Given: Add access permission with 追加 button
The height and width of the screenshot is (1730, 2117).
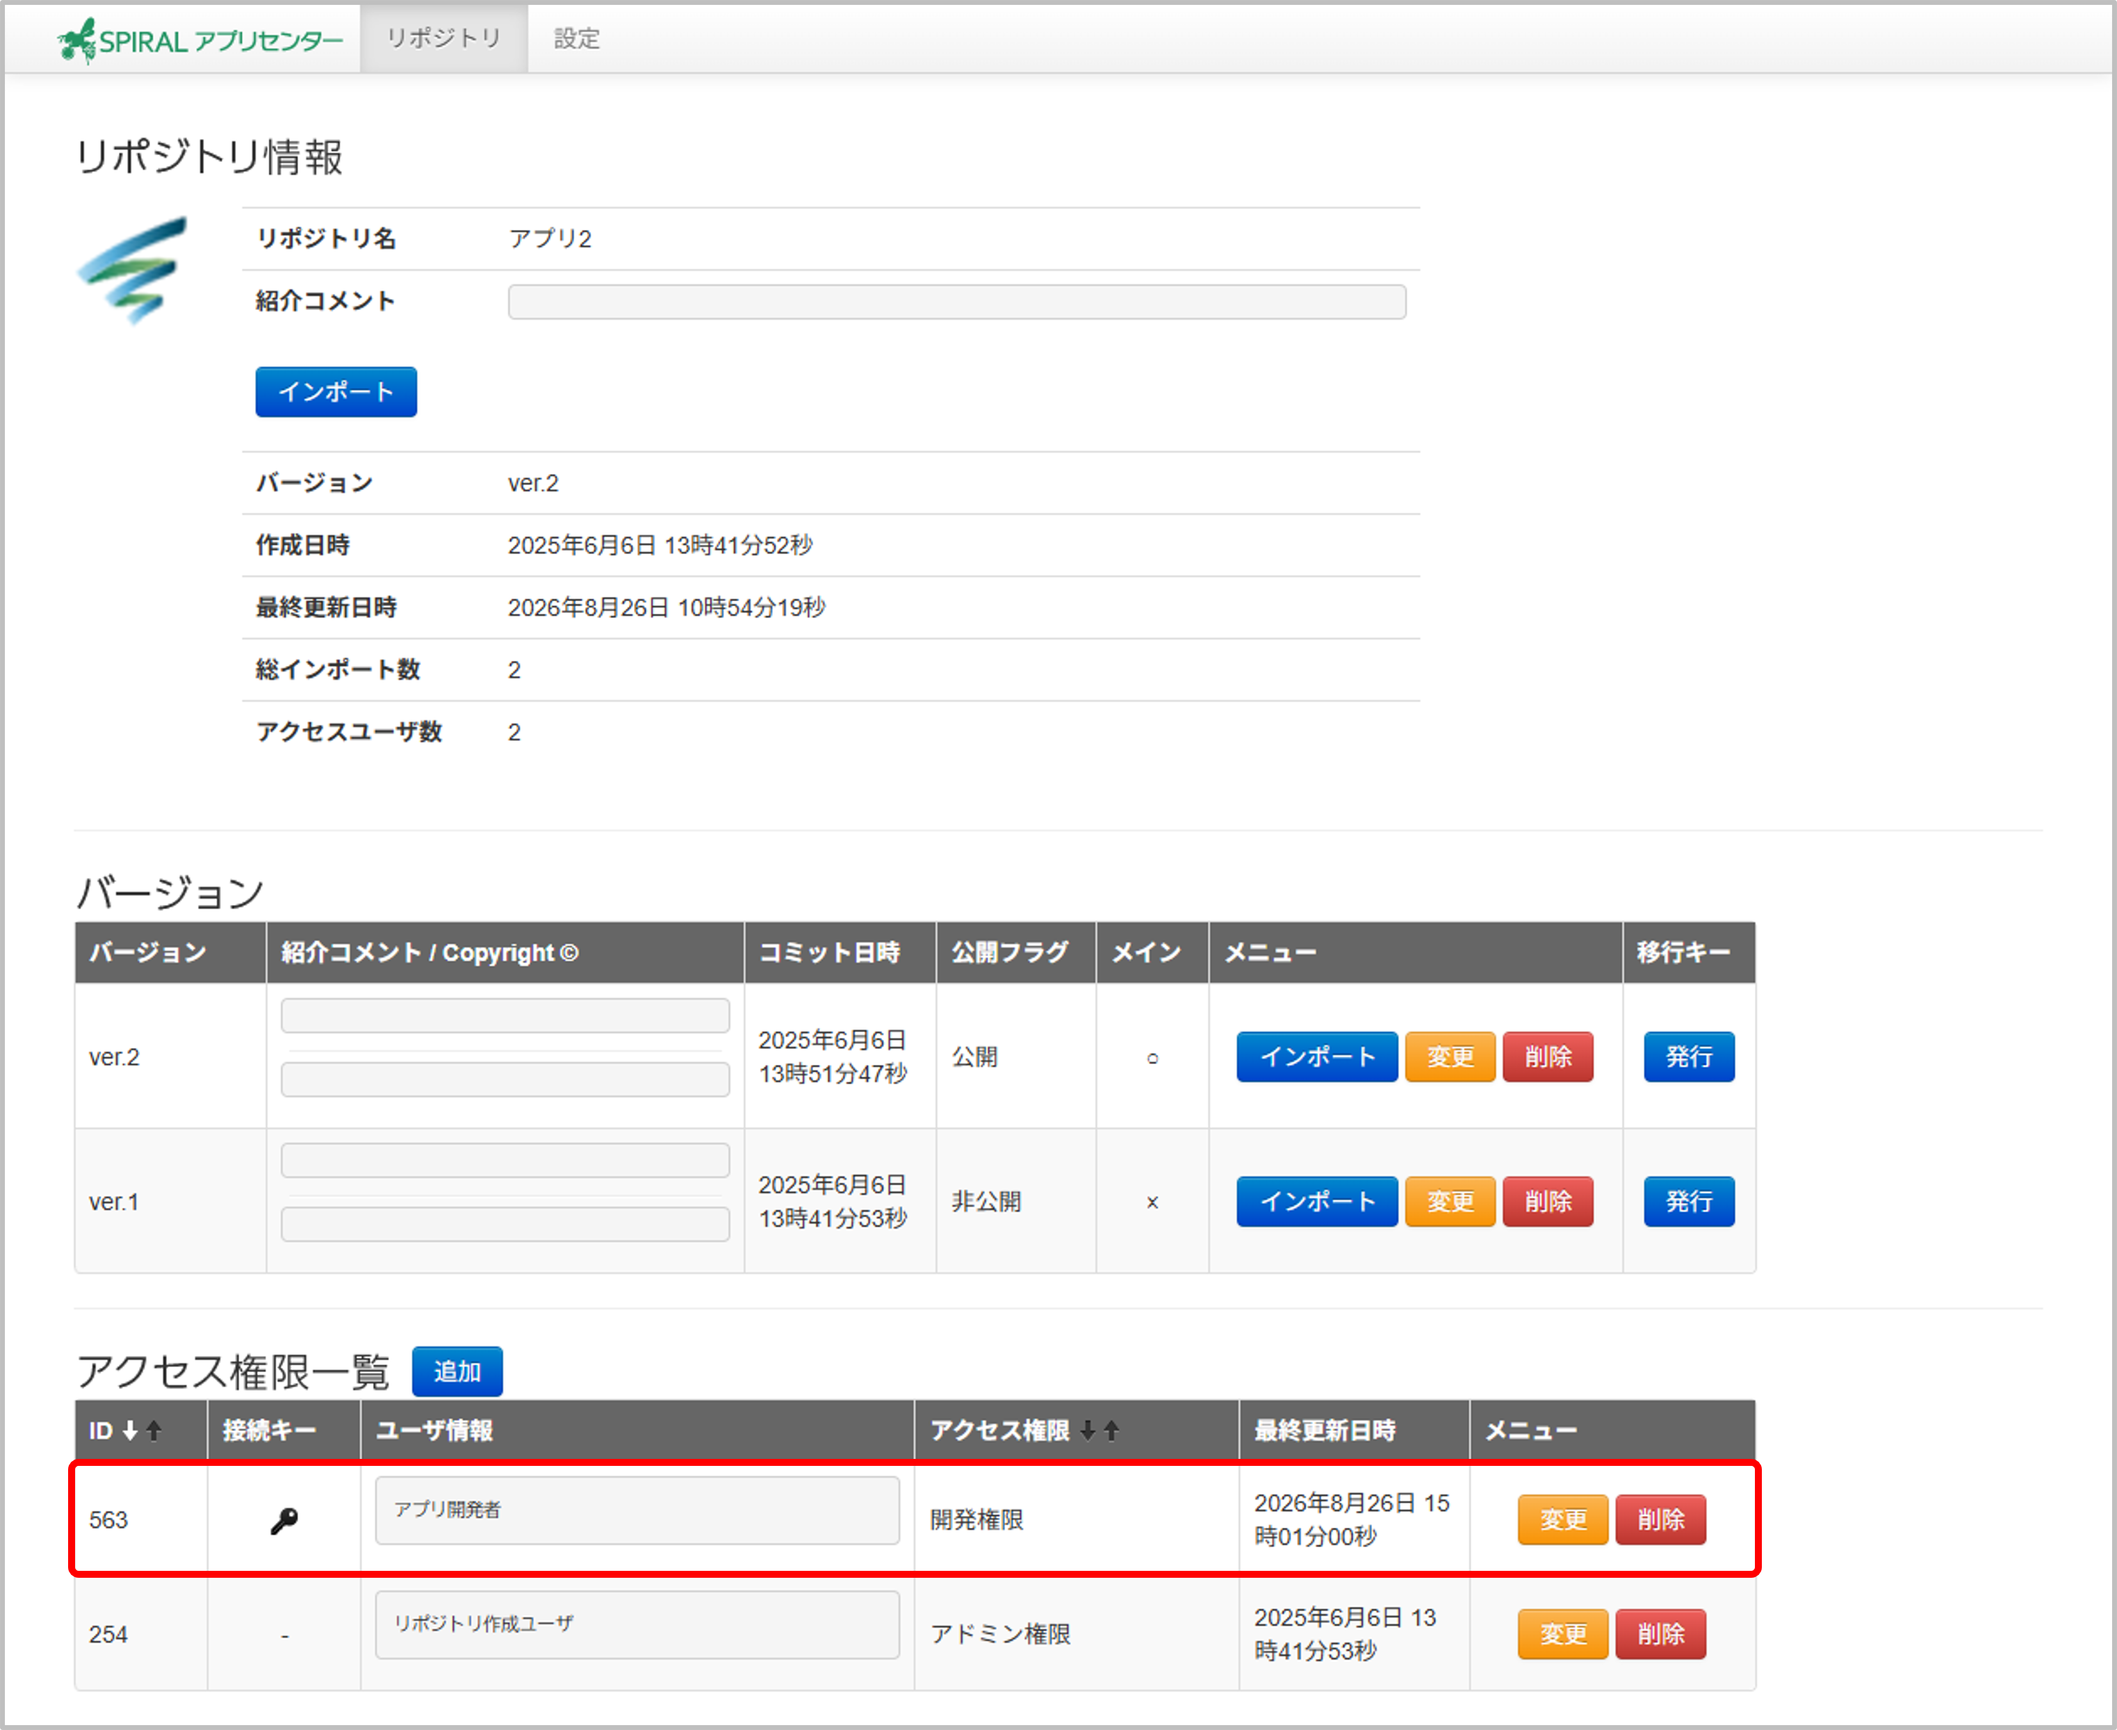Looking at the screenshot, I should coord(457,1371).
